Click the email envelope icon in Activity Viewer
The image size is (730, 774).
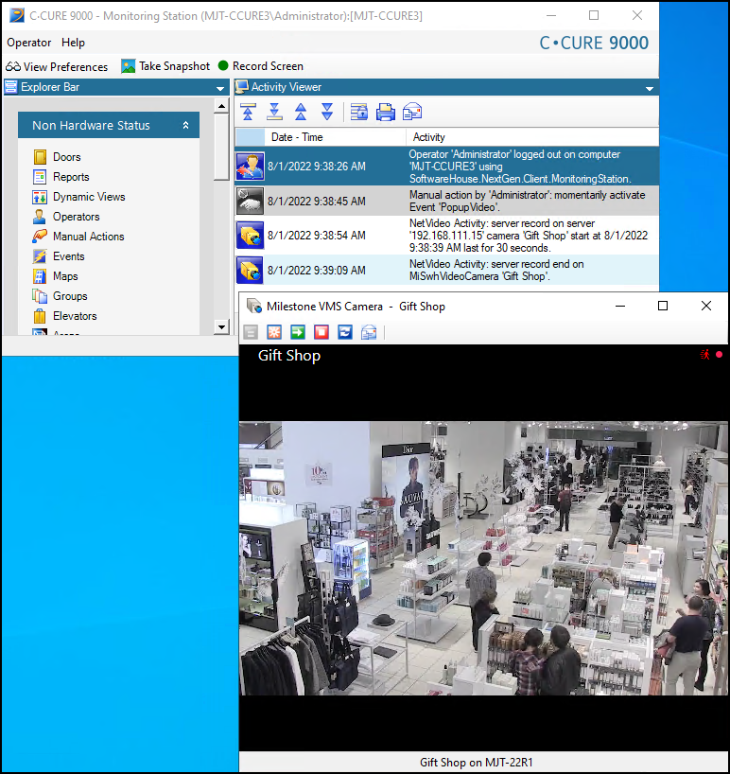[x=412, y=112]
